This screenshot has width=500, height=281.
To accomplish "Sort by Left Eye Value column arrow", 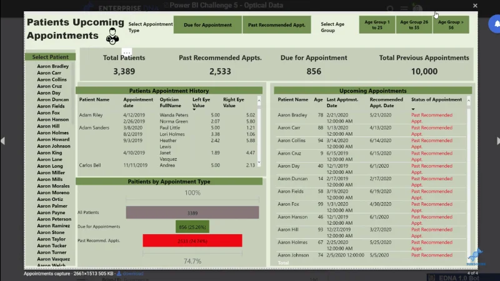I will [x=194, y=110].
